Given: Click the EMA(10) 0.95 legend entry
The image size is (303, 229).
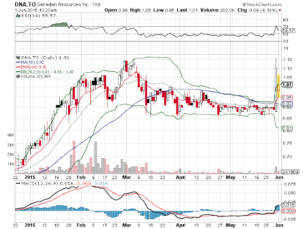Looking at the screenshot, I should (x=31, y=67).
